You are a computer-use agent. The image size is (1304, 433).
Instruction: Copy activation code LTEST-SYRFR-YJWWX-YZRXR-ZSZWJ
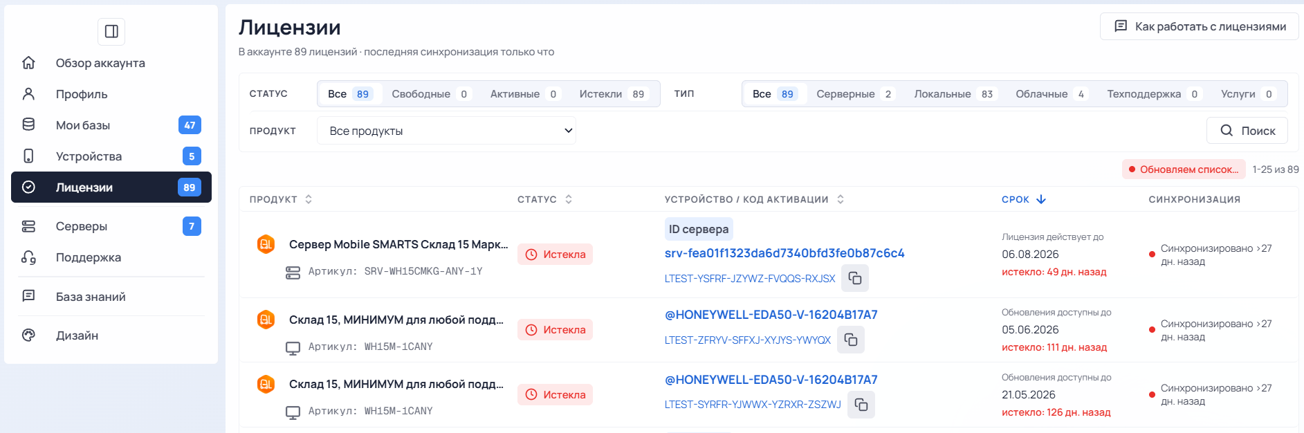(861, 405)
